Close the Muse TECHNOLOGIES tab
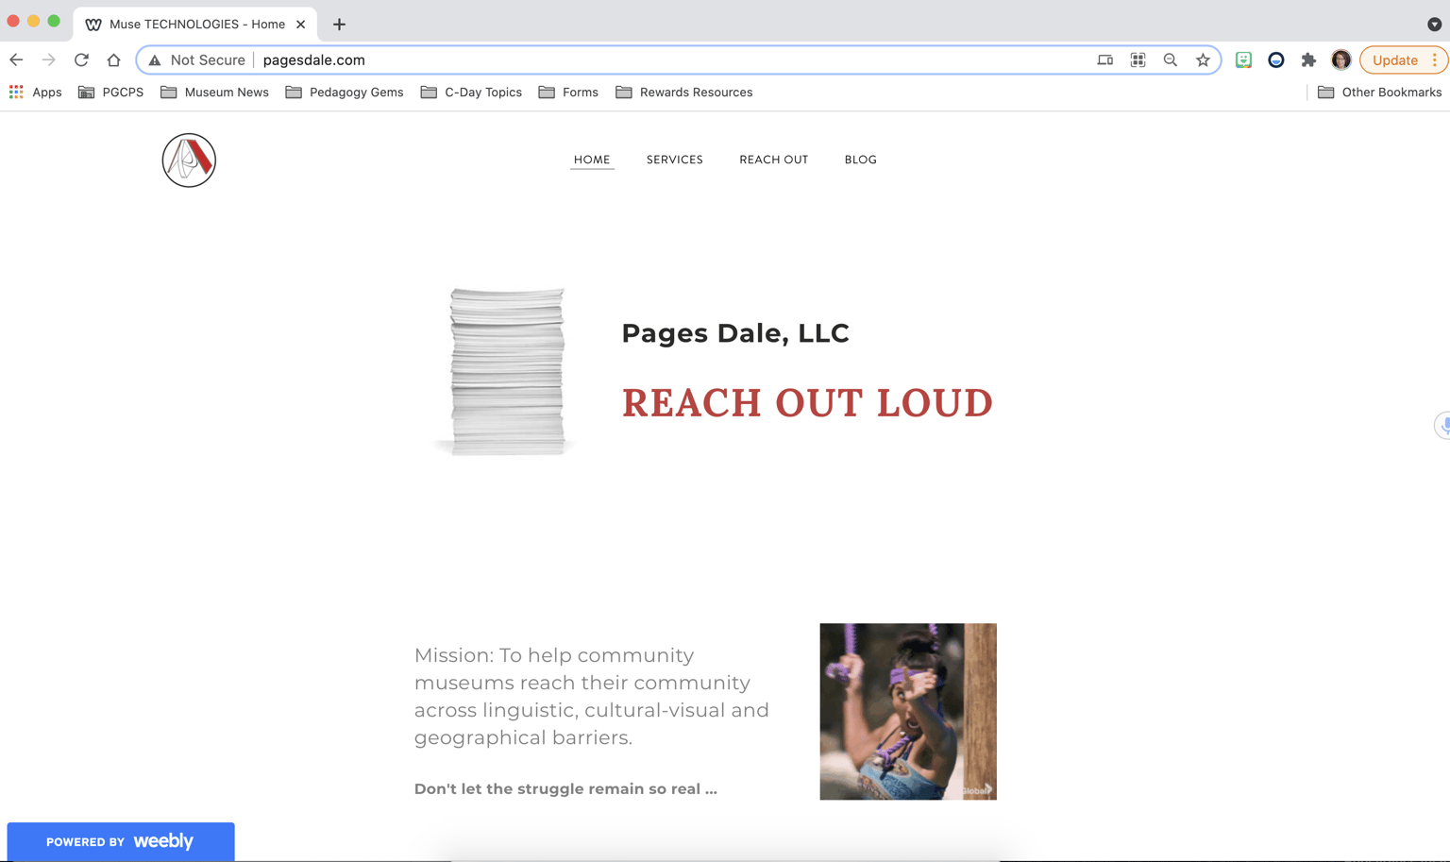This screenshot has height=862, width=1450. (300, 25)
